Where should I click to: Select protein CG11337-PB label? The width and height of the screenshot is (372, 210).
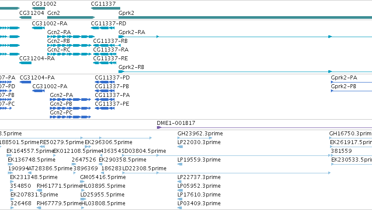112,86
